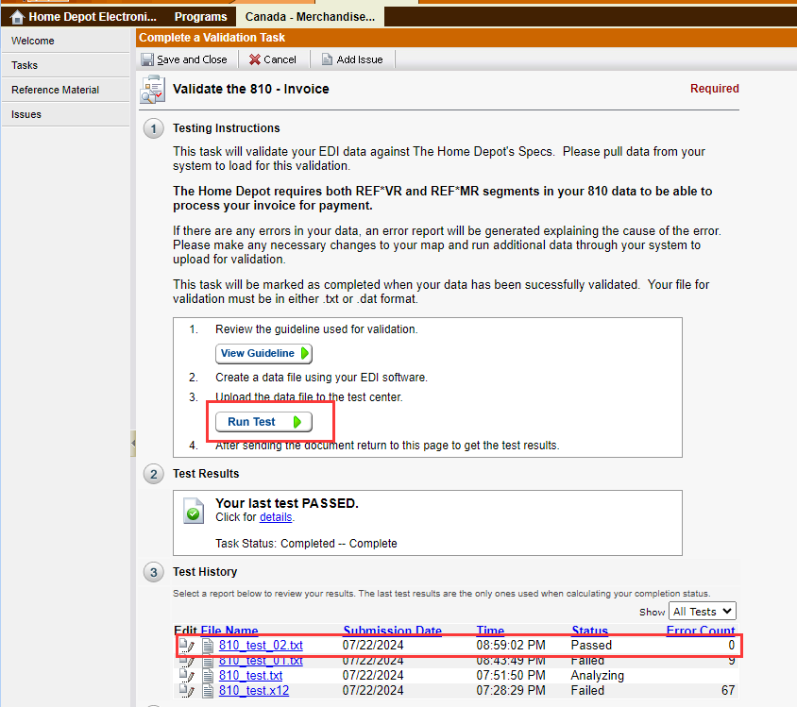Open the test result details link
The image size is (797, 707).
point(276,517)
